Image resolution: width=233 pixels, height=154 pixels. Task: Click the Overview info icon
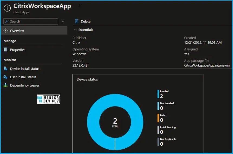click(x=5, y=31)
